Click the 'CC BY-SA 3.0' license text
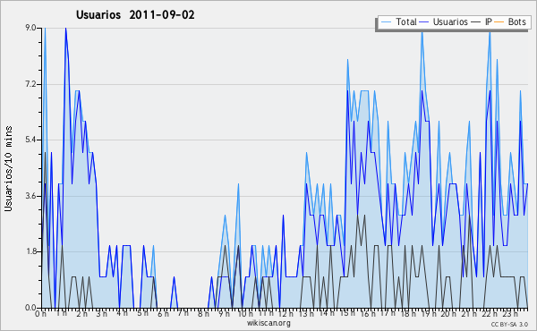 coord(509,324)
